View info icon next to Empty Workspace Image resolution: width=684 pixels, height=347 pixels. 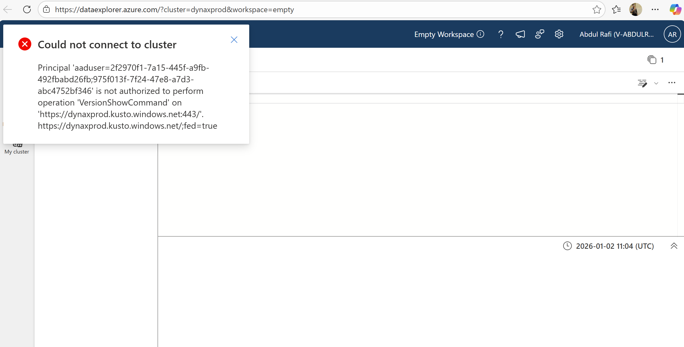(481, 34)
